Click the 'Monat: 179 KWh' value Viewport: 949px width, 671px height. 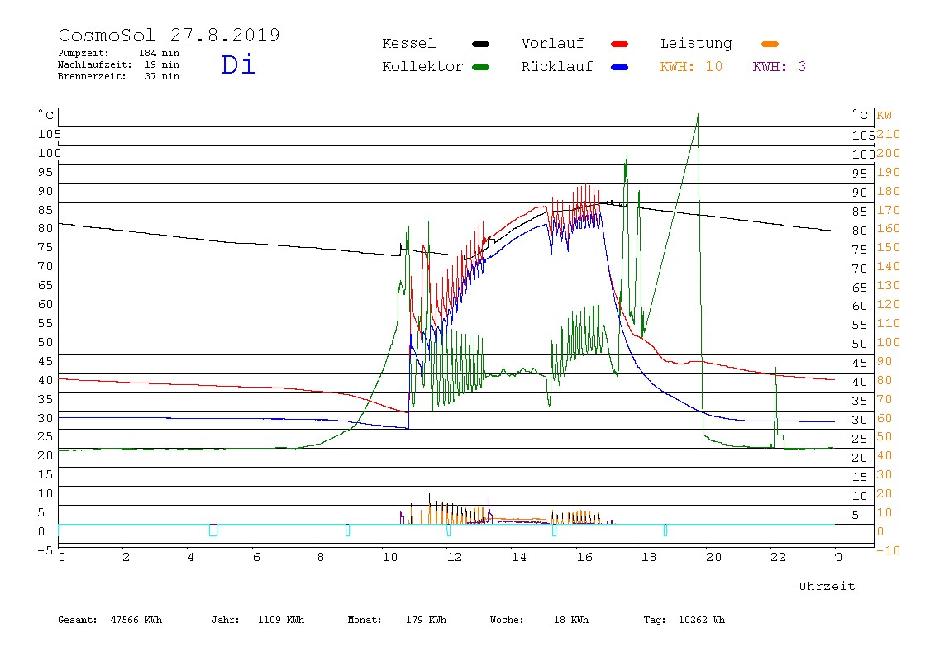point(397,620)
